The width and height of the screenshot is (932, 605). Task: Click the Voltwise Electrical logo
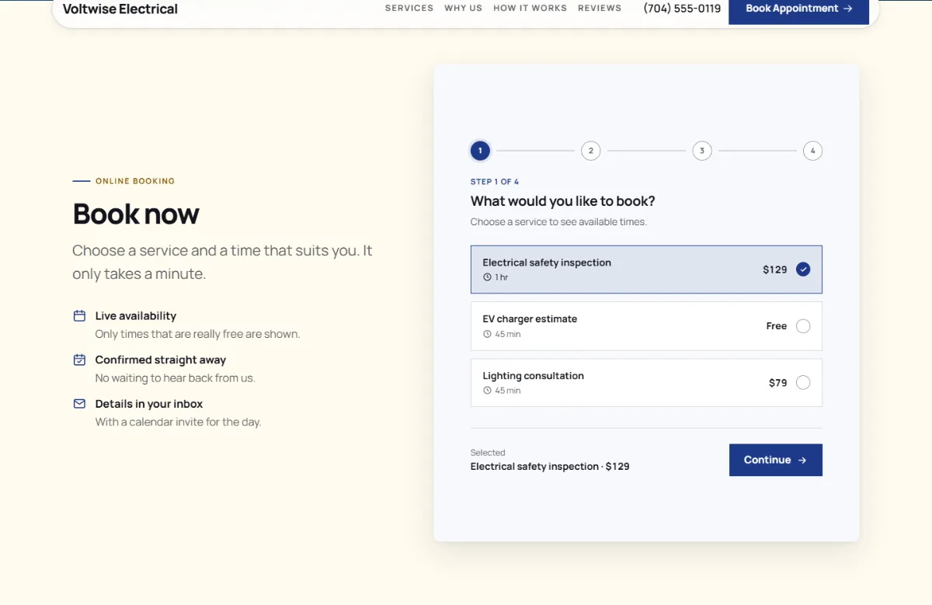(120, 9)
